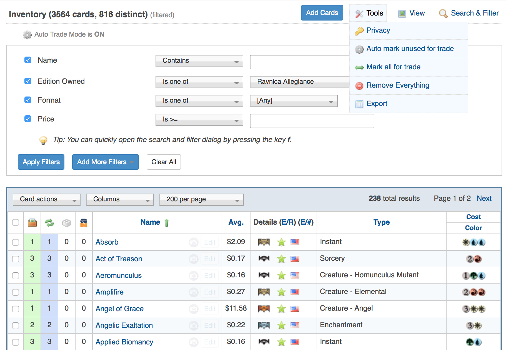Open the Name filter Contains dropdown
Image resolution: width=506 pixels, height=350 pixels.
[x=199, y=61]
